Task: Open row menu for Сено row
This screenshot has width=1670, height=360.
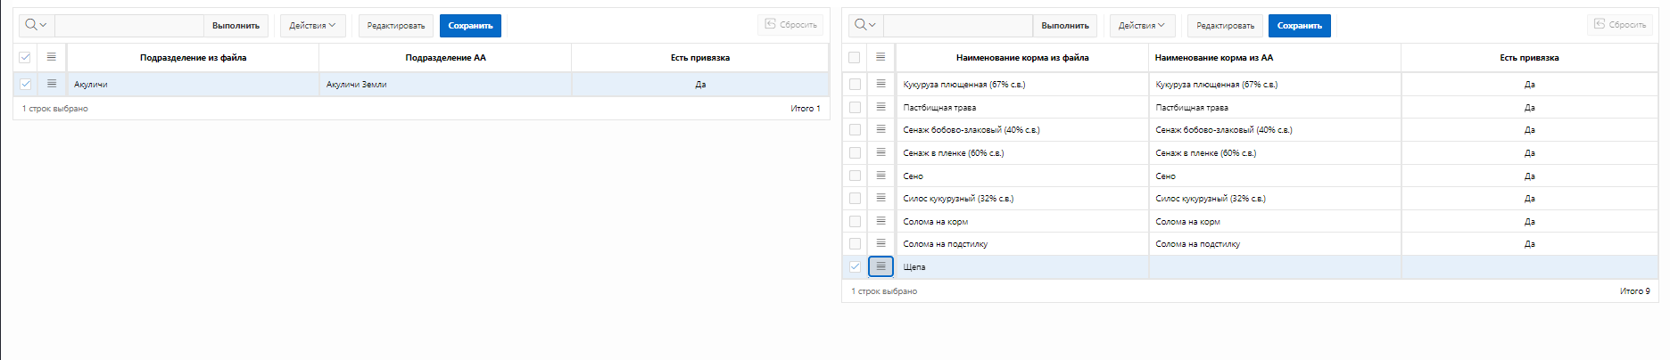Action: (x=880, y=176)
